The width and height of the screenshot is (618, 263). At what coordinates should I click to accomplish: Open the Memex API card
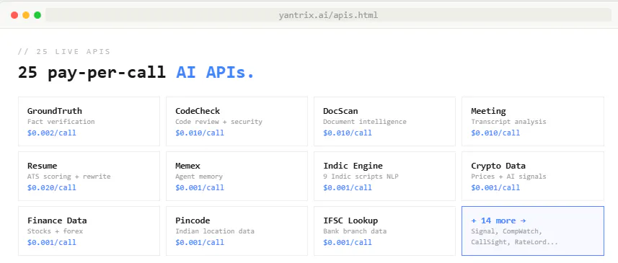tap(237, 176)
